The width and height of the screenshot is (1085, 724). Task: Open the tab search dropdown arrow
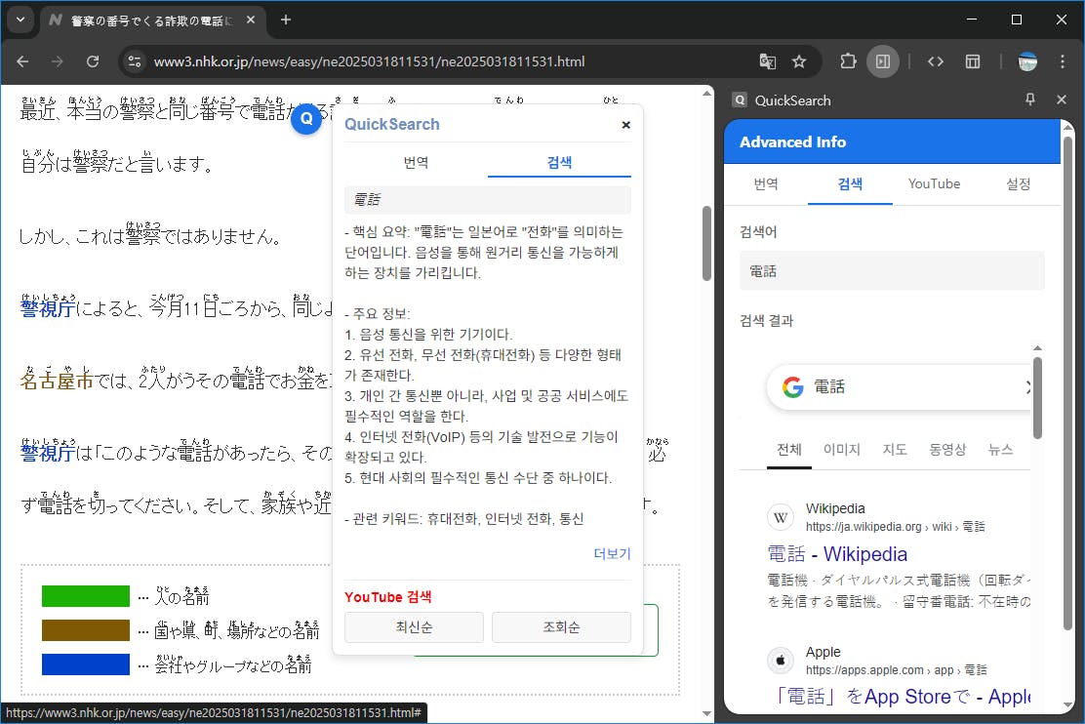[x=20, y=20]
